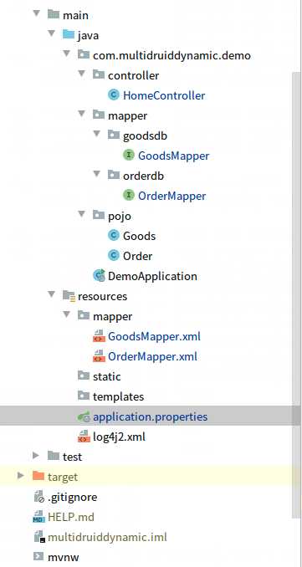Click the goodsdb package icon
This screenshot has width=302, height=567.
coord(114,135)
